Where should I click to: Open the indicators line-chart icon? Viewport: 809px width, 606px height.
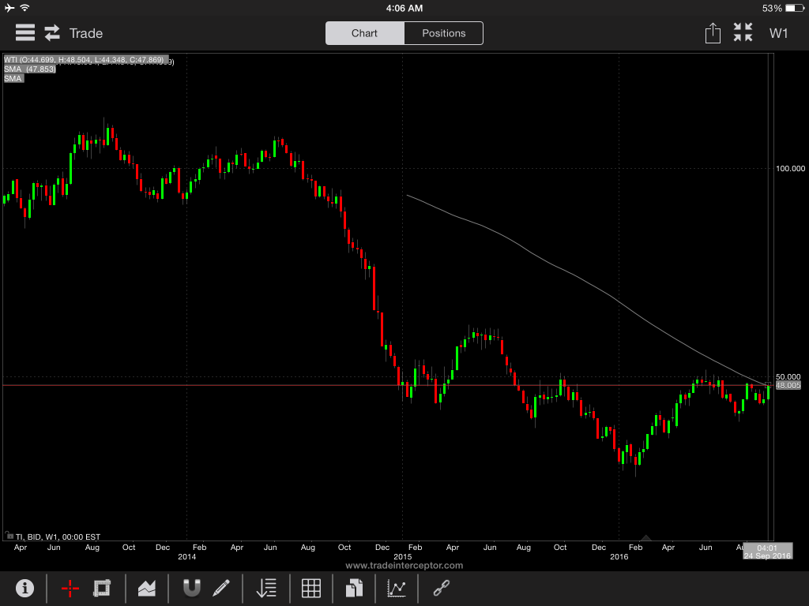coord(397,588)
